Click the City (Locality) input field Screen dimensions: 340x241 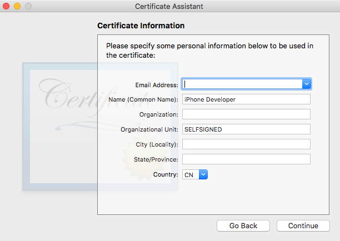pyautogui.click(x=246, y=144)
